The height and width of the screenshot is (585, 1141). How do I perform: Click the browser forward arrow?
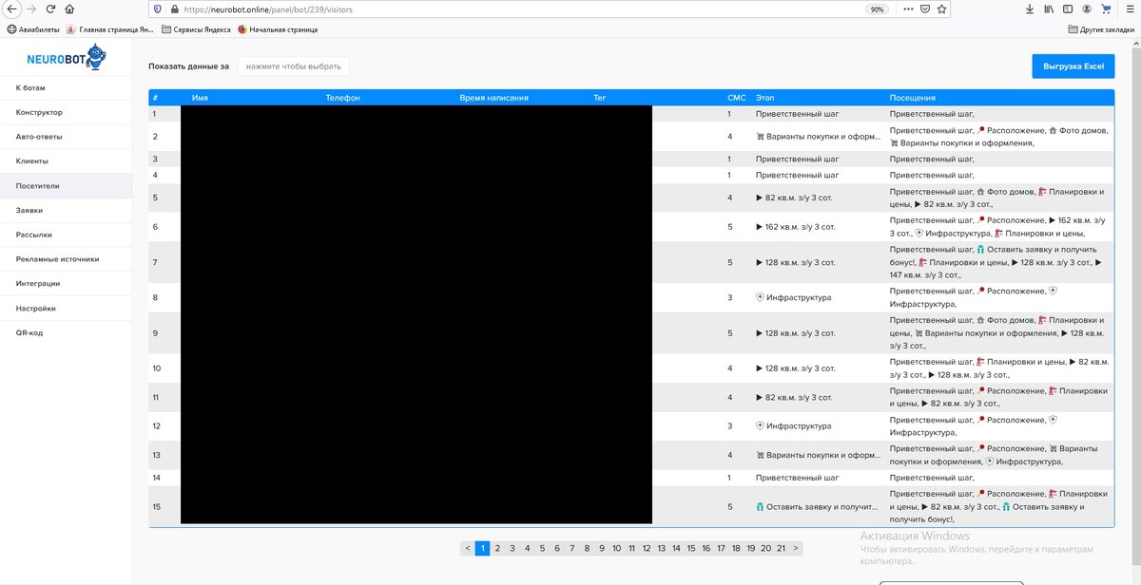(x=31, y=9)
